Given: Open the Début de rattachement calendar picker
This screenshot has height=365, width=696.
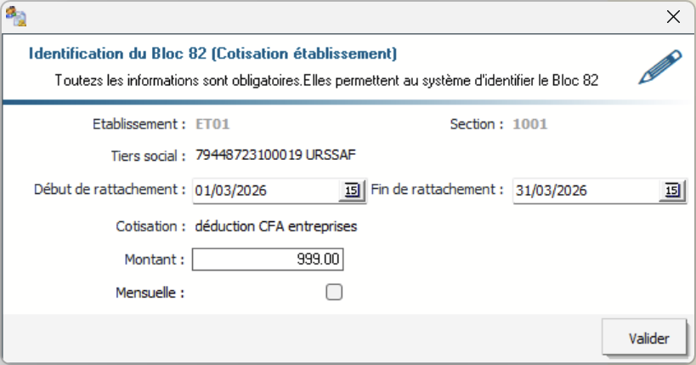Looking at the screenshot, I should (351, 191).
